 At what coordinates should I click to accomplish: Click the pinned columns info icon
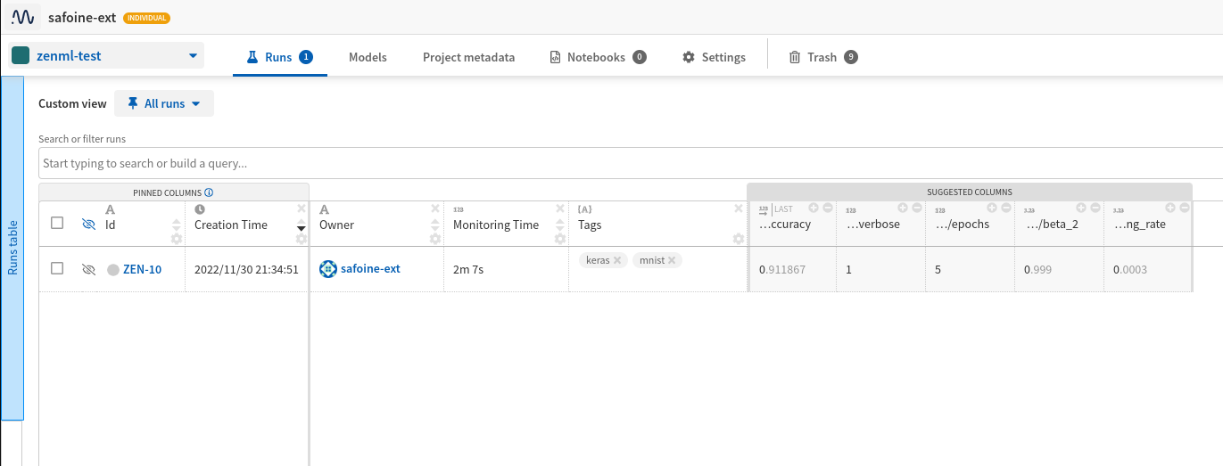pyautogui.click(x=209, y=192)
